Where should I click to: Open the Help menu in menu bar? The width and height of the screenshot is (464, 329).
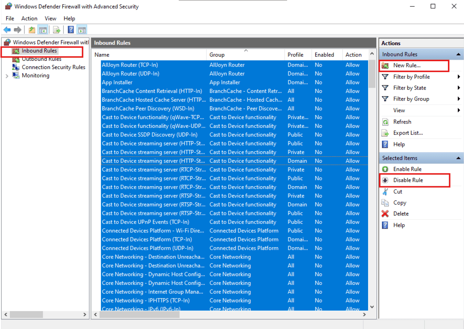[69, 18]
